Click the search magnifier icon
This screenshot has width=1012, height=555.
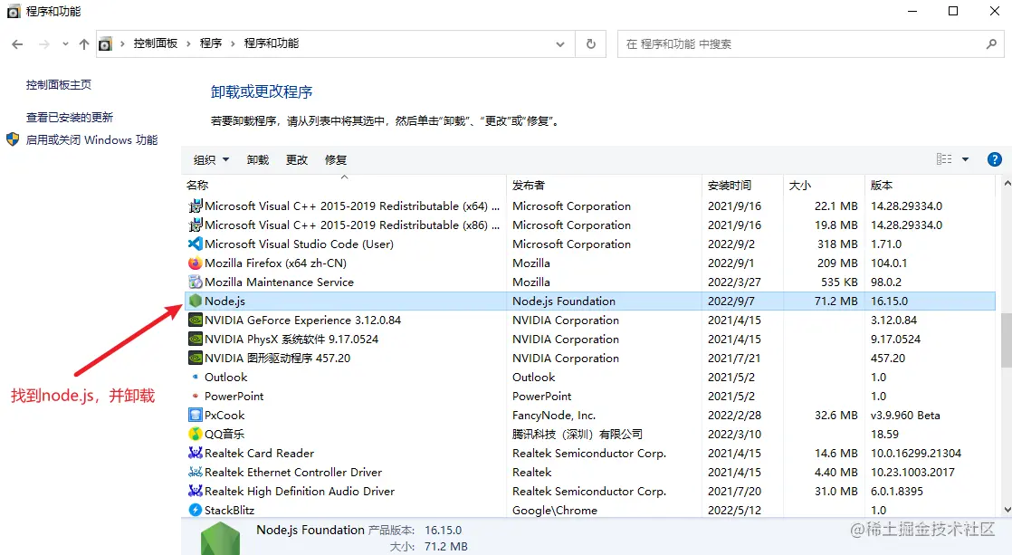coord(991,43)
